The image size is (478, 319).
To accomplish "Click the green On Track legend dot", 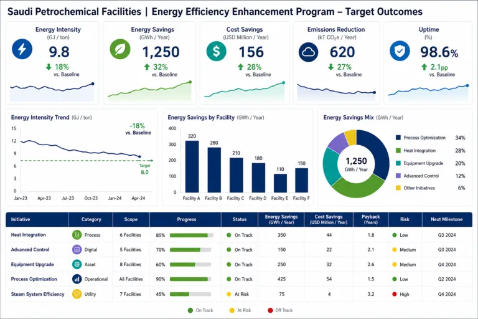I will pos(190,310).
